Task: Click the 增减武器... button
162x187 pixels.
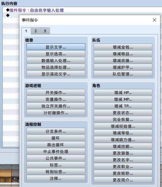Action: point(123,60)
